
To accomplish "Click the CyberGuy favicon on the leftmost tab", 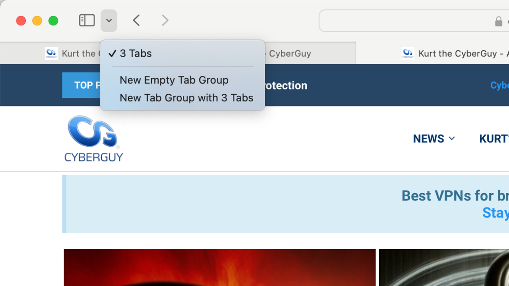I will [51, 53].
